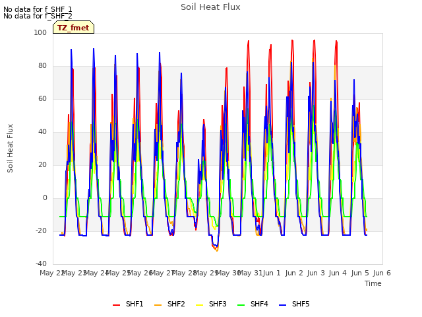Click the red SHF1 legend swatch
The height and width of the screenshot is (317, 422).
[x=116, y=305]
